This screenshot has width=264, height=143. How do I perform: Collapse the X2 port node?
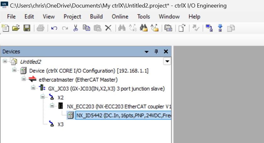[x=43, y=97]
